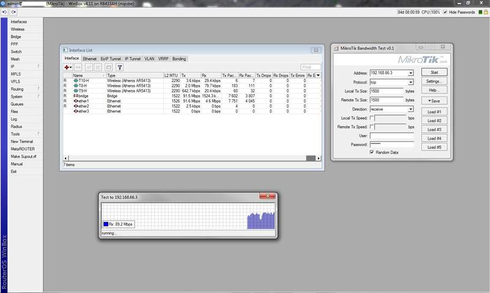
Task: Click the T10-H wireless interface icon
Action: click(x=75, y=81)
